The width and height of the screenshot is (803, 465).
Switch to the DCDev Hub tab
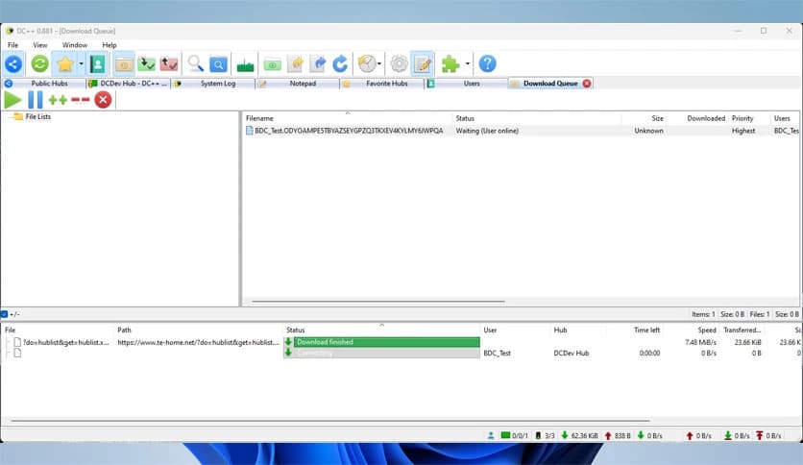point(128,84)
